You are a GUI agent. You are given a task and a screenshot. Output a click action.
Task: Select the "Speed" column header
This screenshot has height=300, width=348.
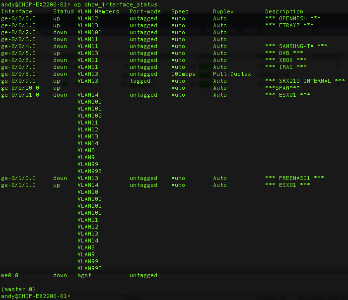(180, 11)
